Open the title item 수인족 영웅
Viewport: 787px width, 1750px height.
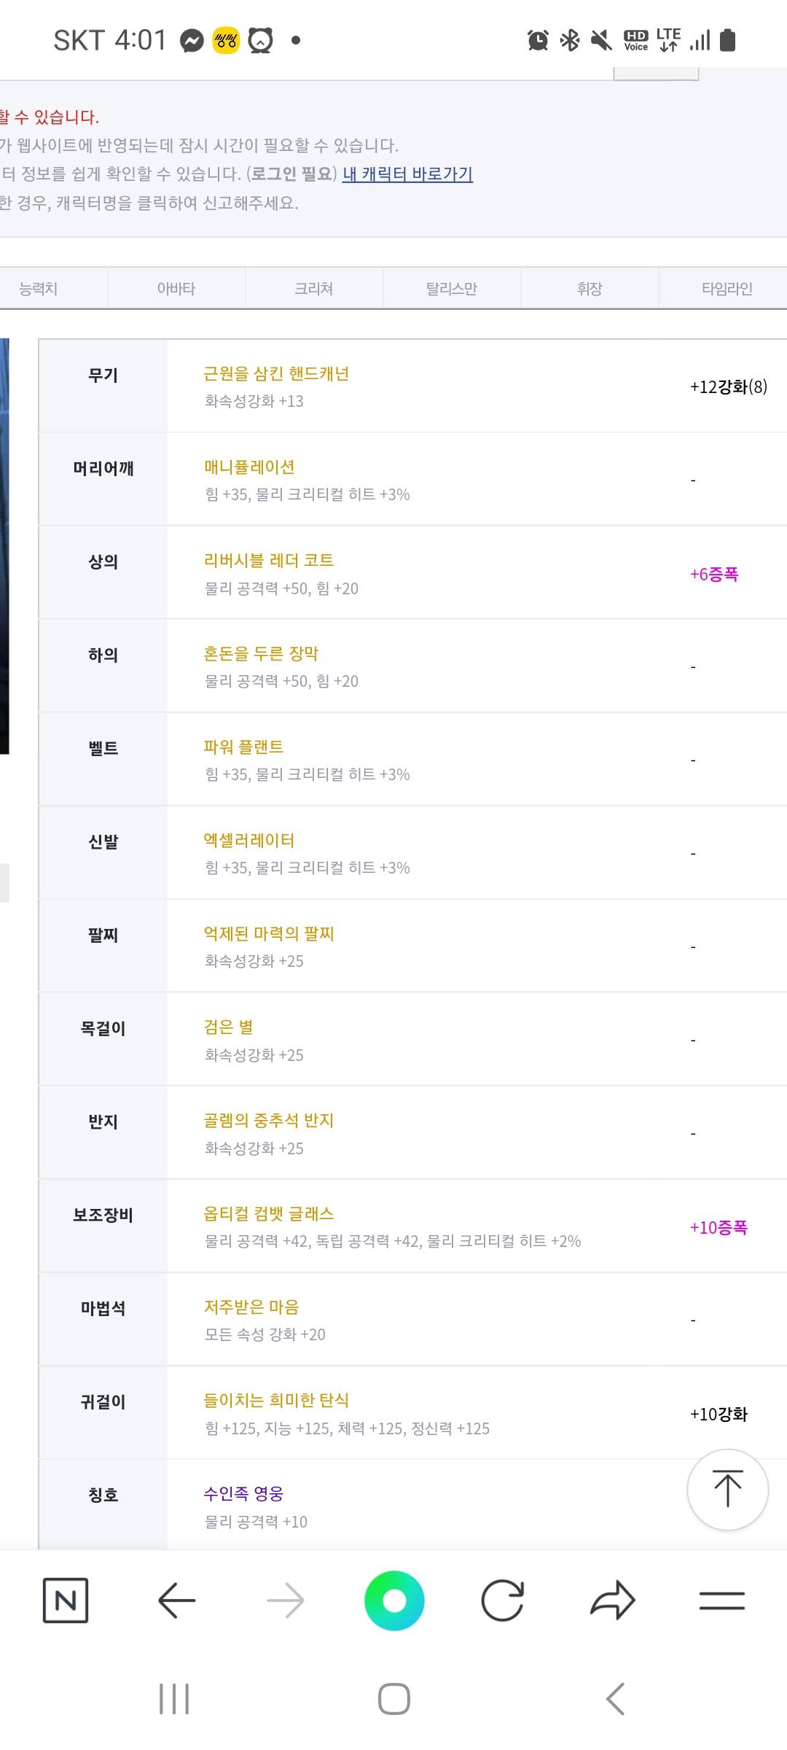tap(243, 1494)
